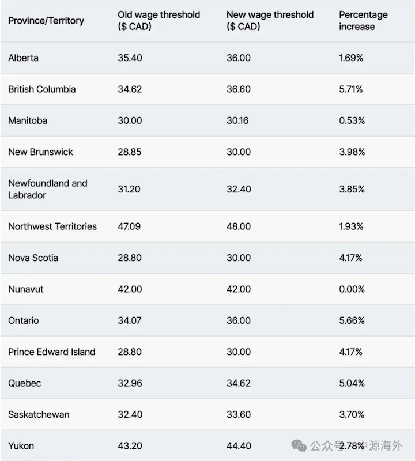Select Saskatchewan's new threshold value 33.60
The image size is (415, 461).
click(x=239, y=414)
